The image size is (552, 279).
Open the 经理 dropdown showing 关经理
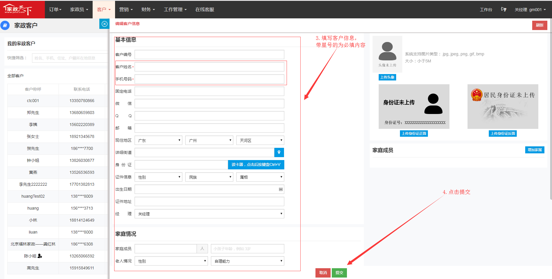209,214
